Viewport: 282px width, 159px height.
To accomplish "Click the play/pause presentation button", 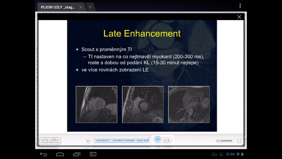I will coord(158,139).
